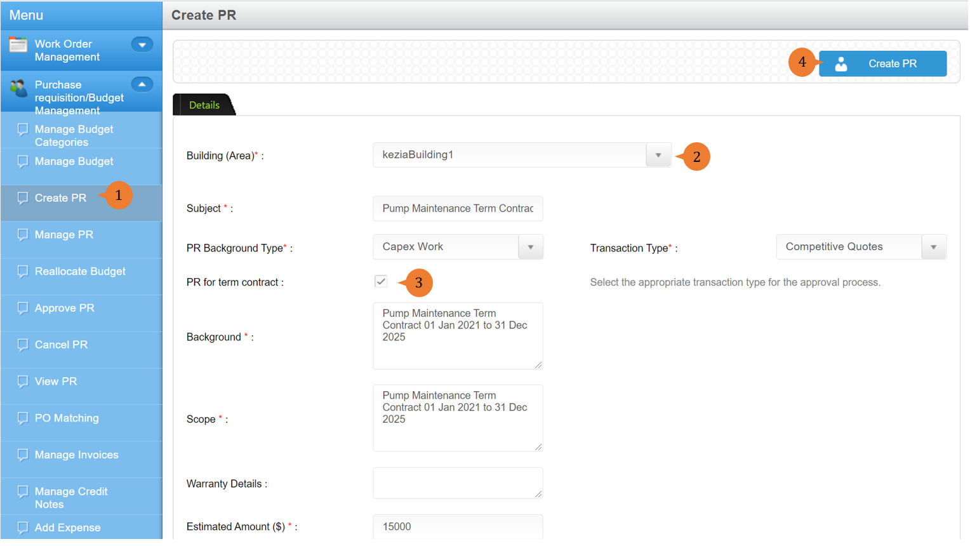Click the Purchase requisition people icon
This screenshot has width=970, height=546.
[x=18, y=88]
